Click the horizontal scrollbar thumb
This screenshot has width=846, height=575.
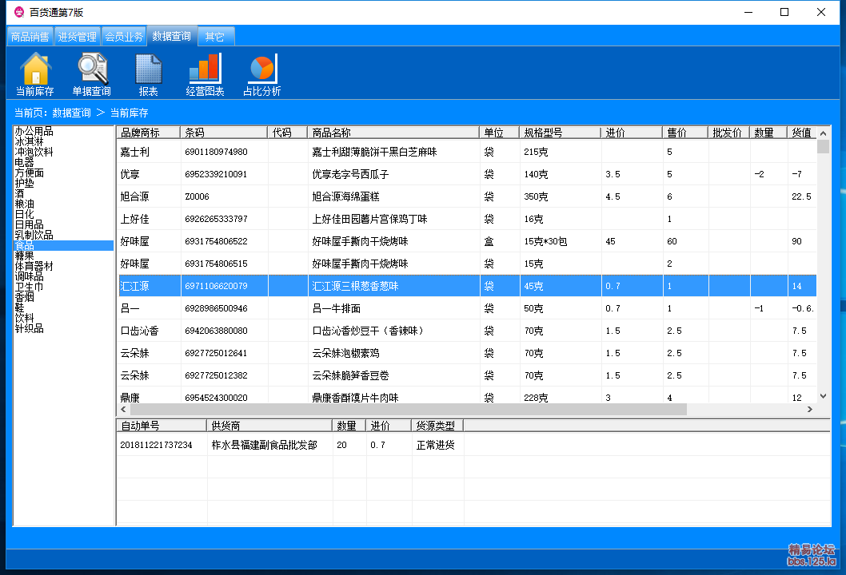[x=409, y=410]
